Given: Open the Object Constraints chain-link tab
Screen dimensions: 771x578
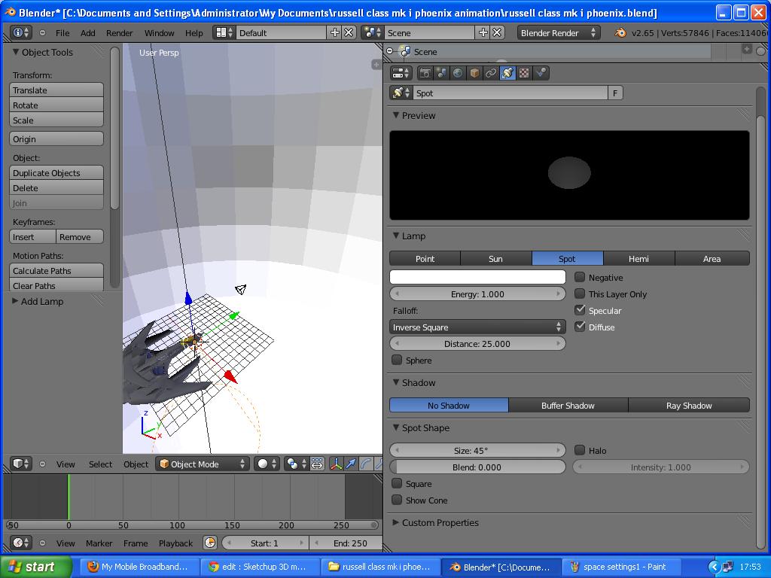Looking at the screenshot, I should (x=491, y=73).
